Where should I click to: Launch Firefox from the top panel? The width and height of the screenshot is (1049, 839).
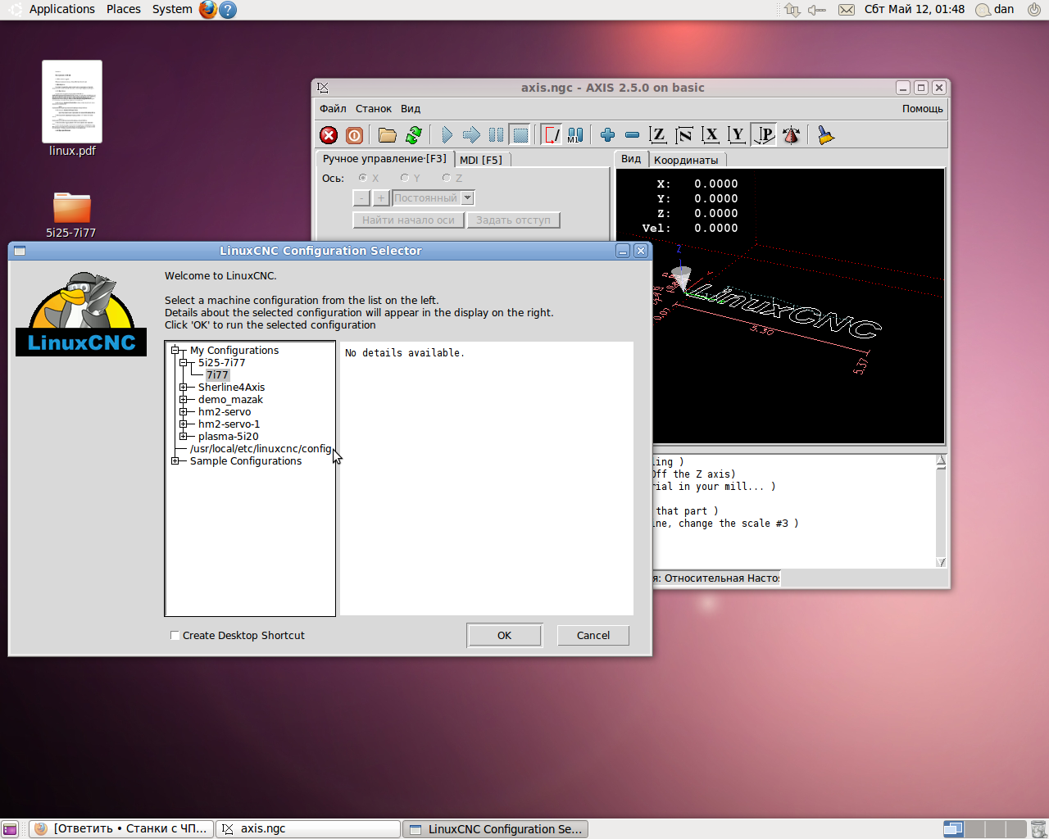point(208,10)
